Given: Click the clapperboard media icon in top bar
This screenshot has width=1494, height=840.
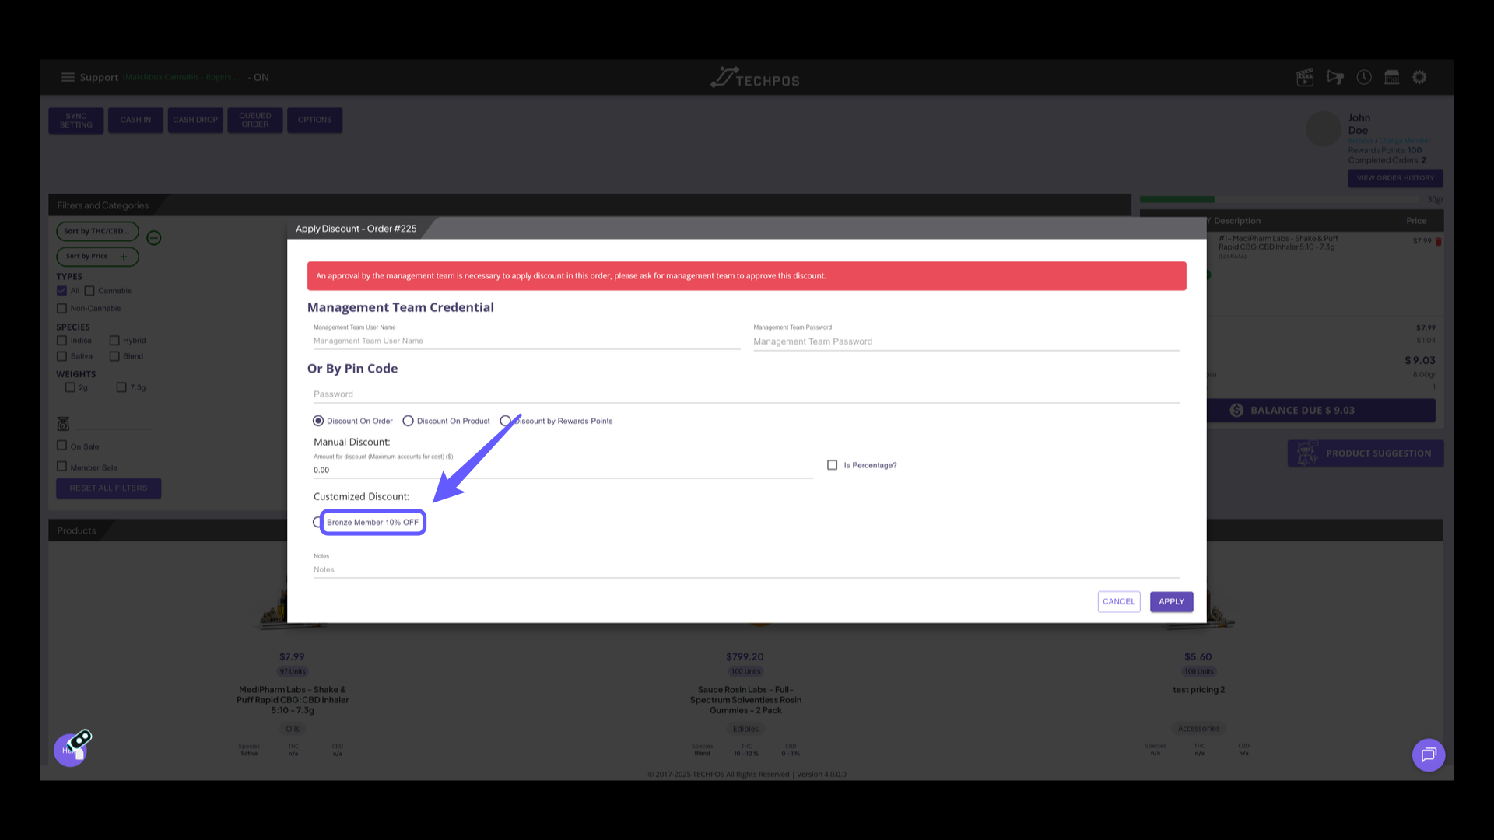Looking at the screenshot, I should 1305,77.
